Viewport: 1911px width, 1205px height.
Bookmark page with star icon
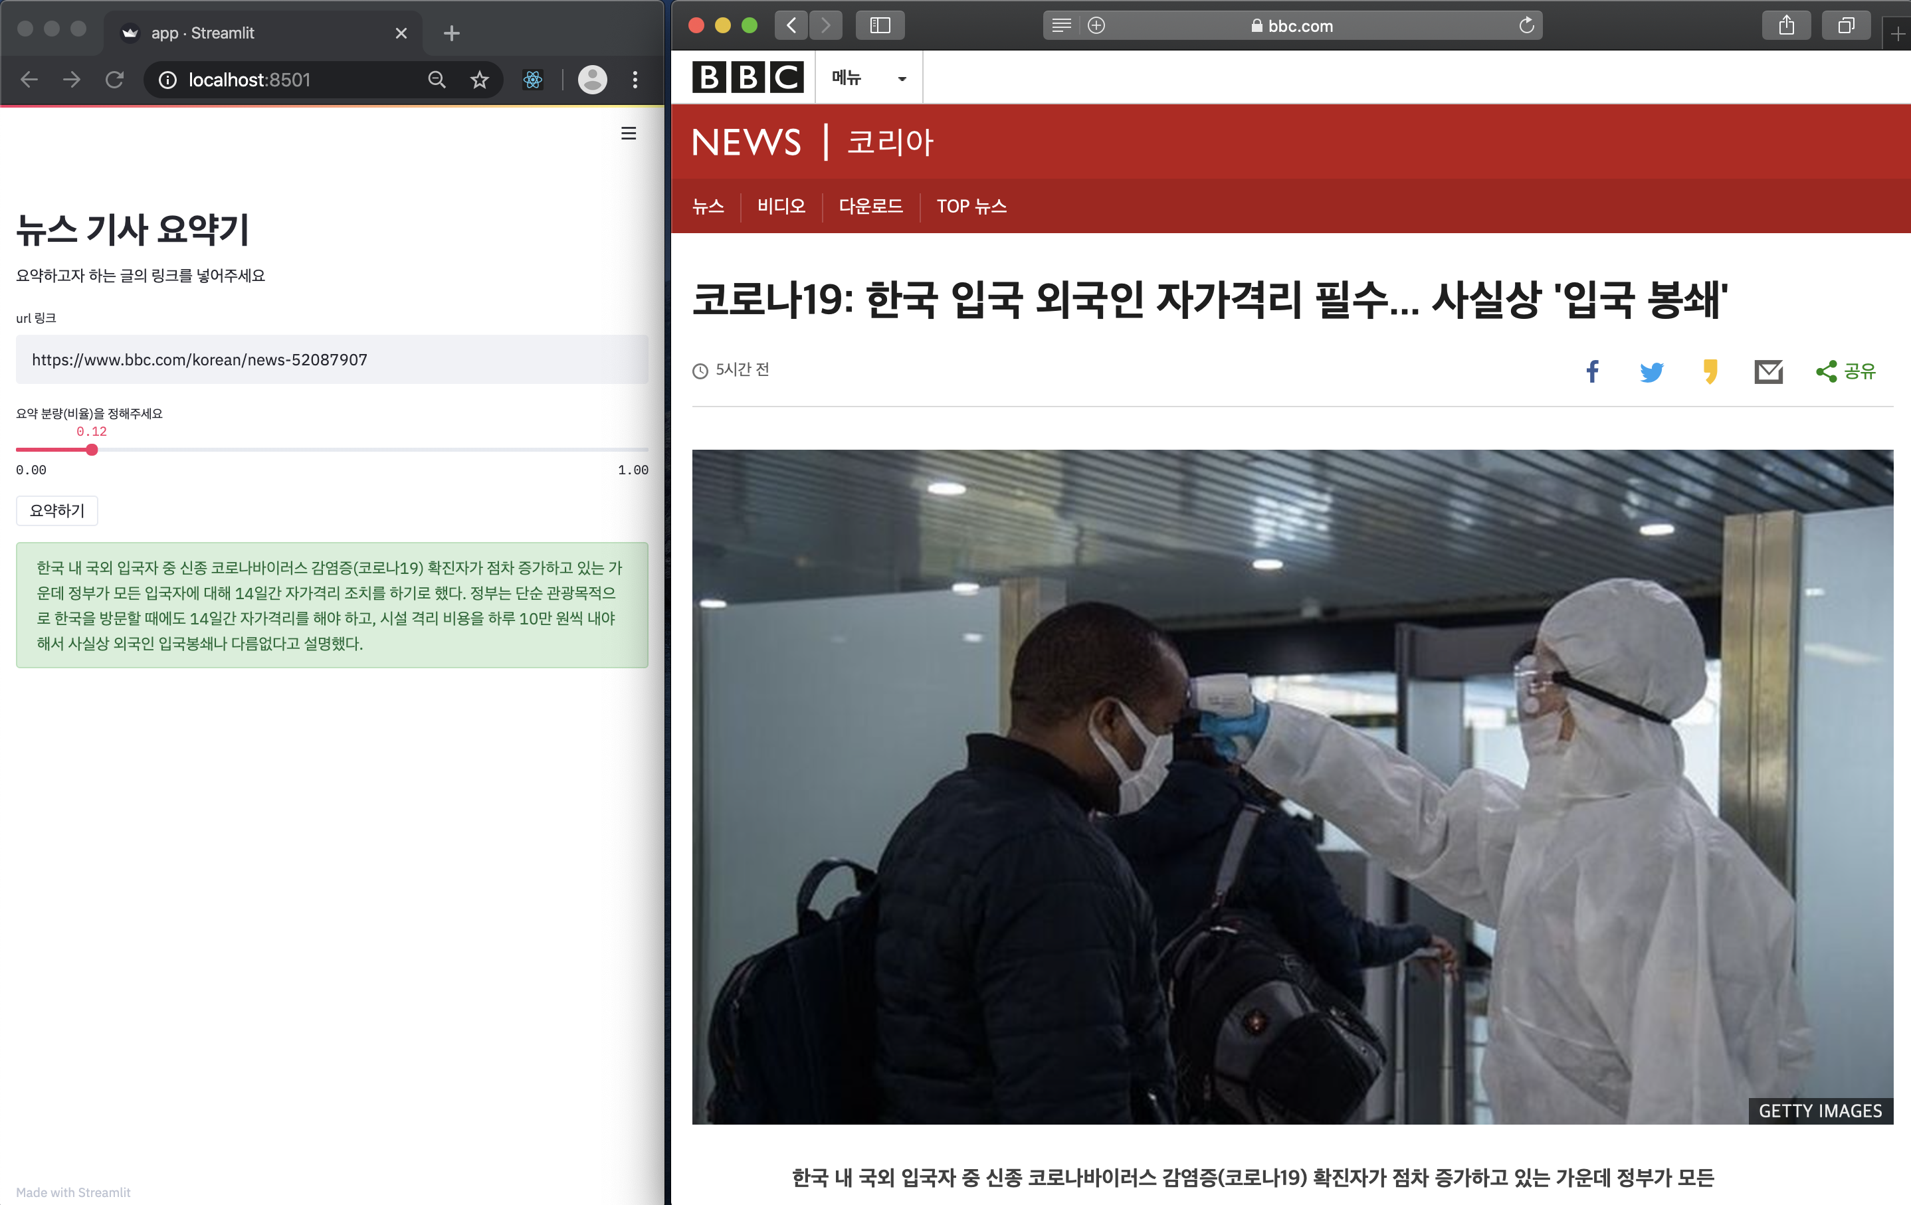479,79
